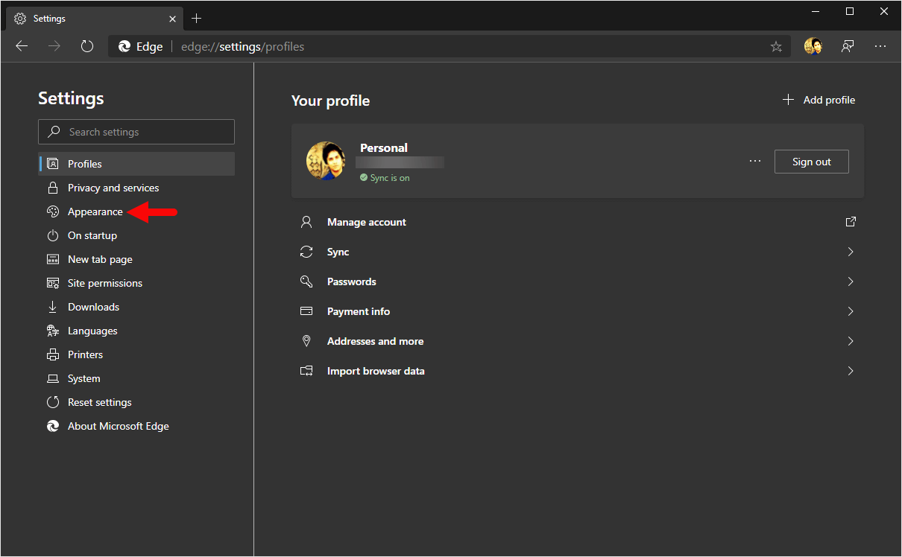Click Add profile
Screen dimensions: 902x557
(819, 100)
